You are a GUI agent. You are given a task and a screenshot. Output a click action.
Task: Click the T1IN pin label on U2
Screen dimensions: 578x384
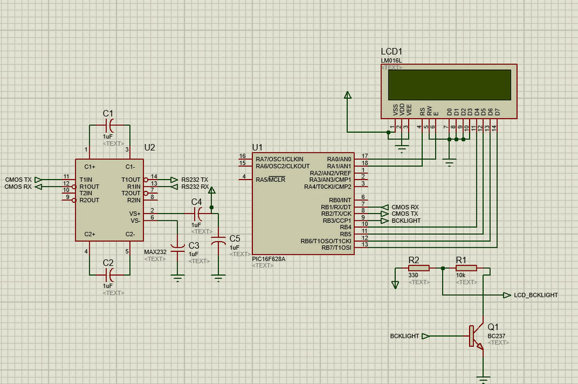[86, 180]
